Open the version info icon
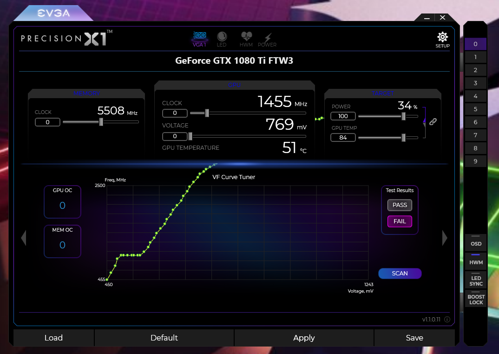This screenshot has width=499, height=354. 447,319
